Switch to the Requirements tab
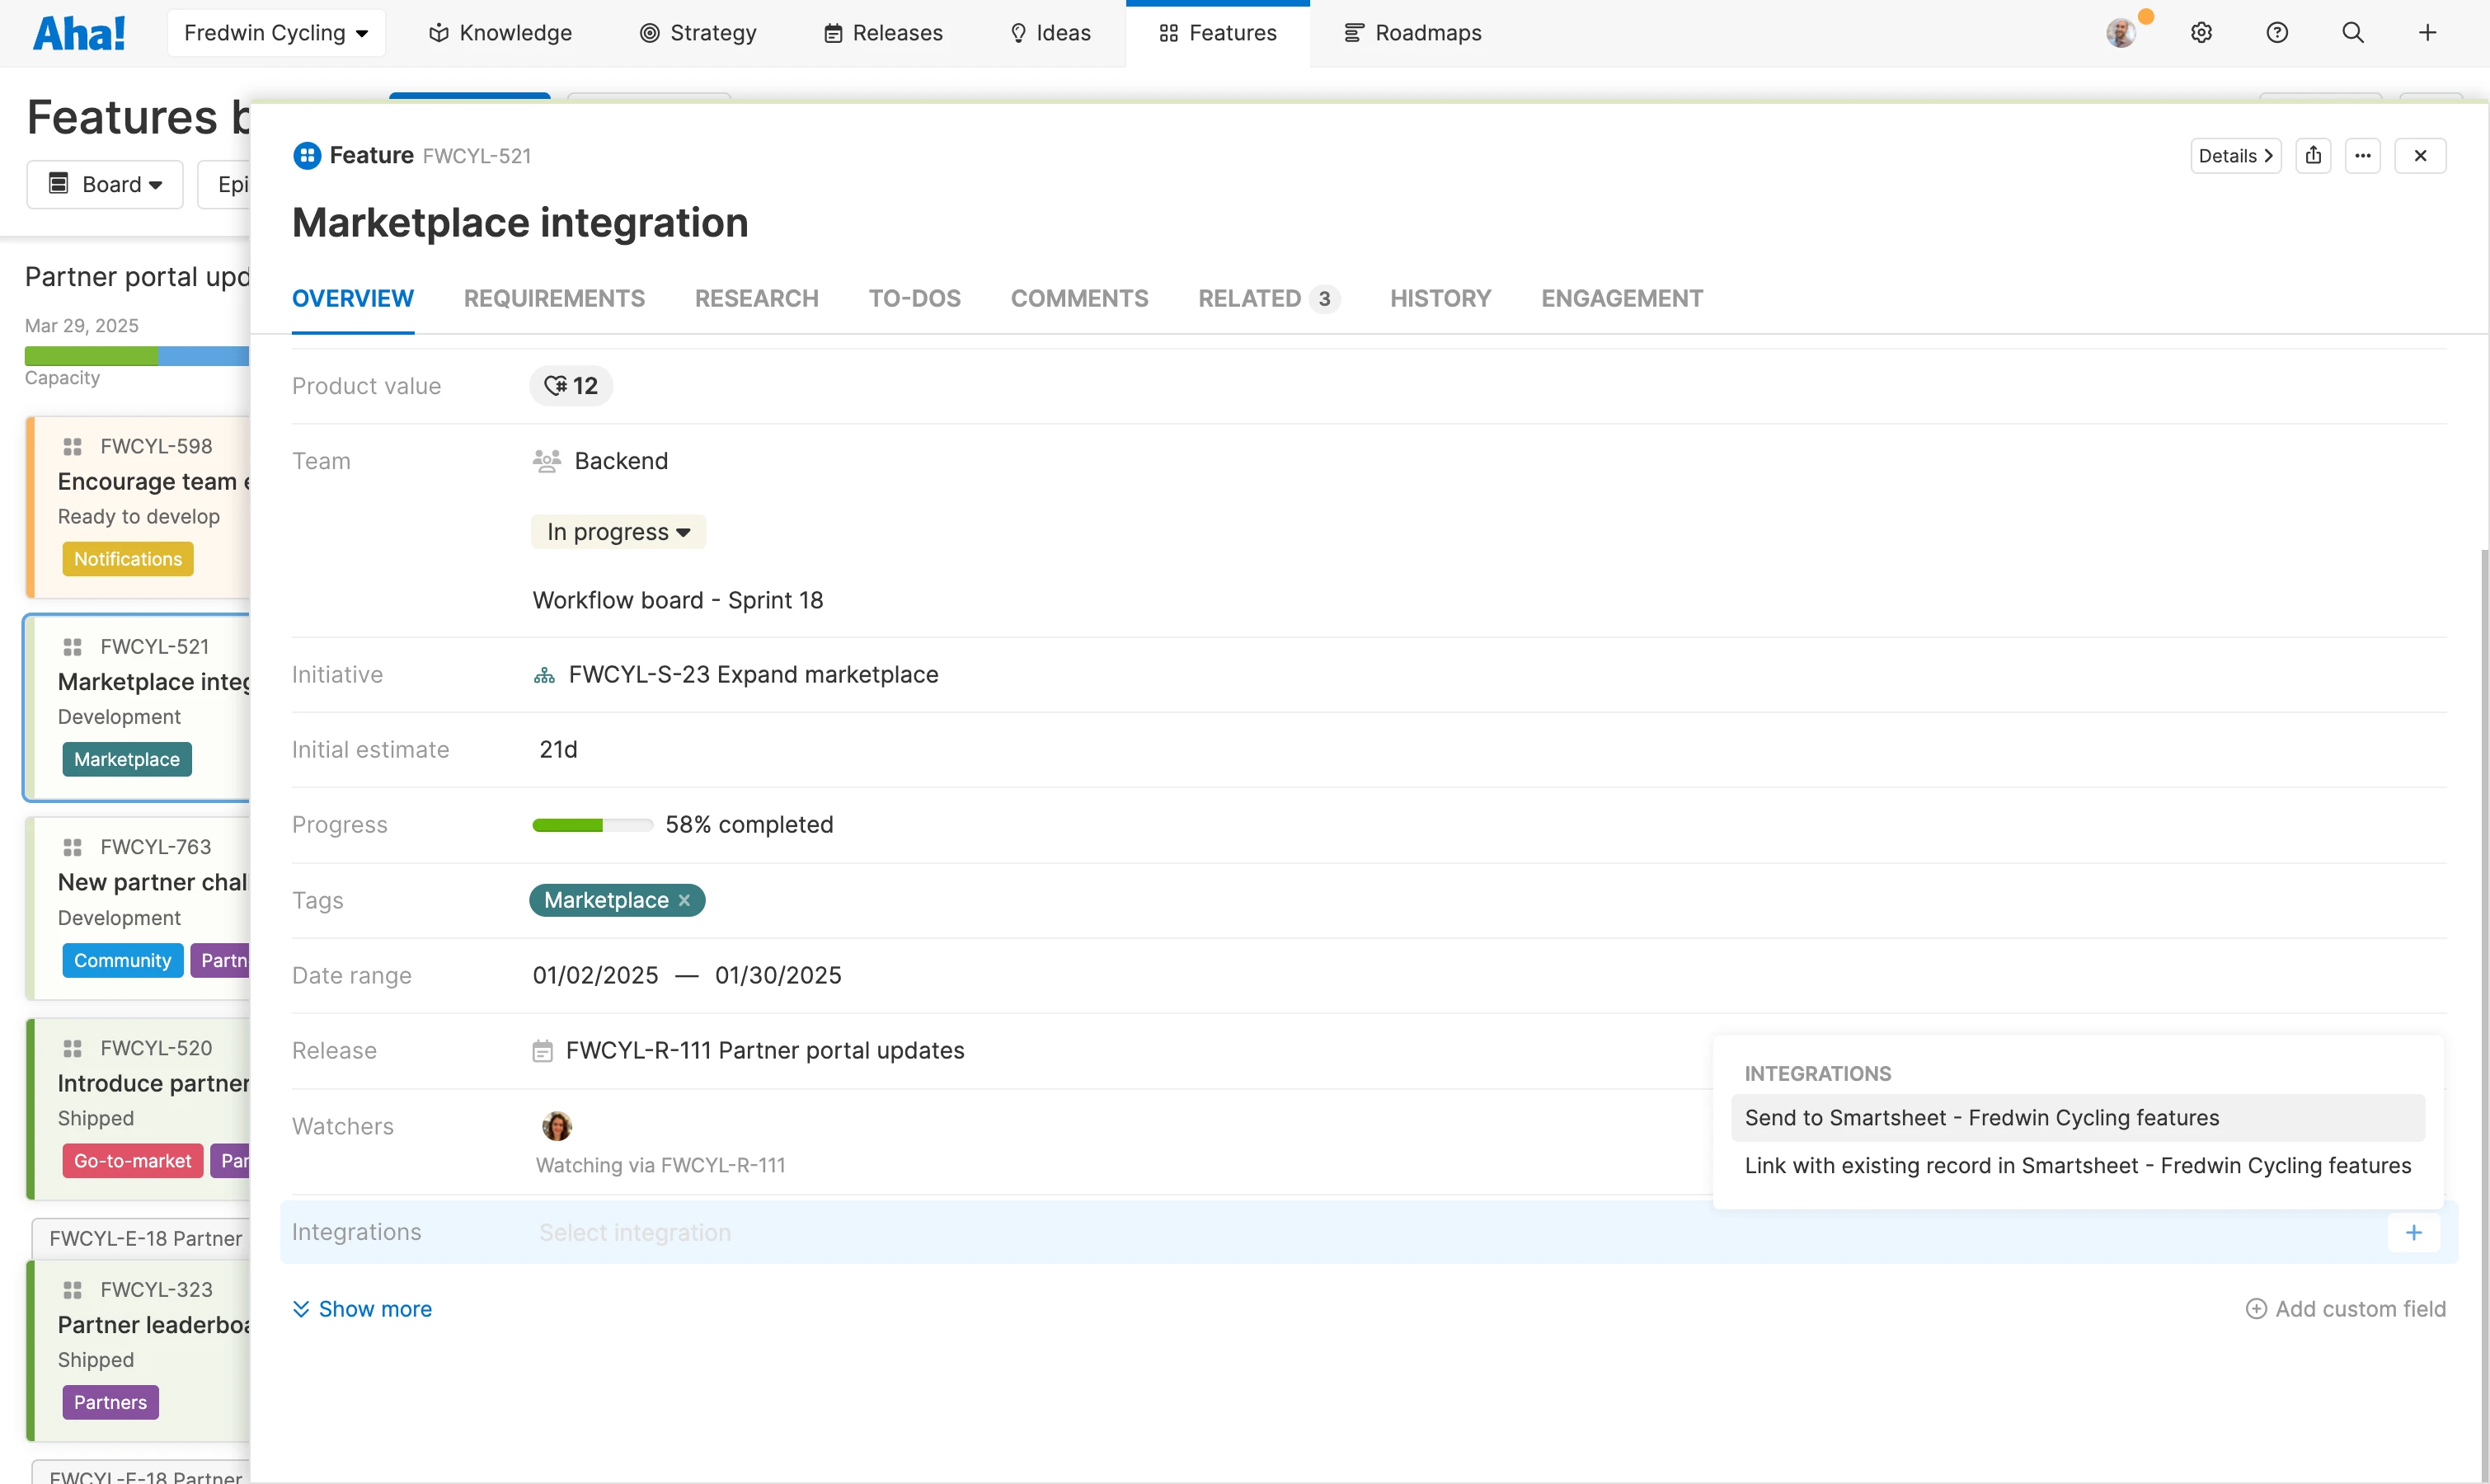2490x1484 pixels. 554,298
